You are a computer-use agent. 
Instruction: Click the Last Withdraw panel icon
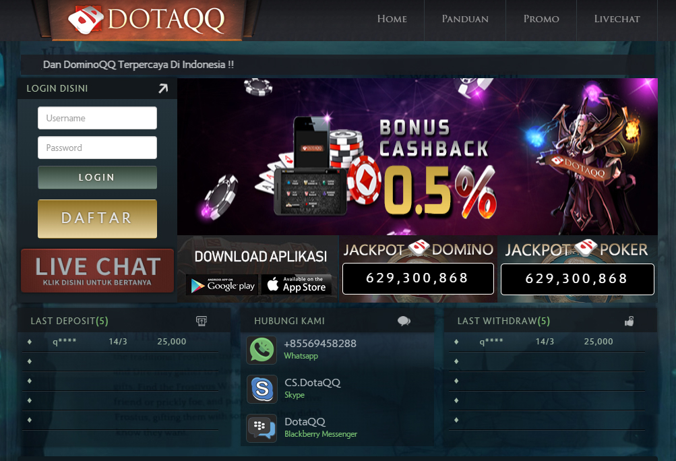[629, 321]
